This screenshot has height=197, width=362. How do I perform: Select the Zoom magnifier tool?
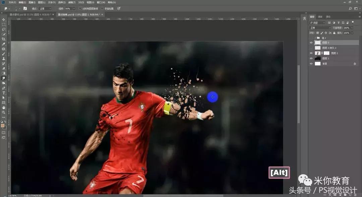coord(4,113)
